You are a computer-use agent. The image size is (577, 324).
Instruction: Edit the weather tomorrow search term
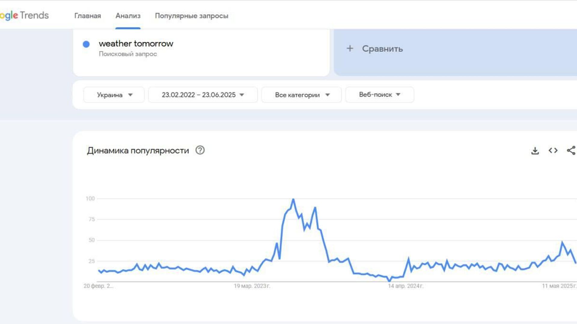(x=136, y=44)
